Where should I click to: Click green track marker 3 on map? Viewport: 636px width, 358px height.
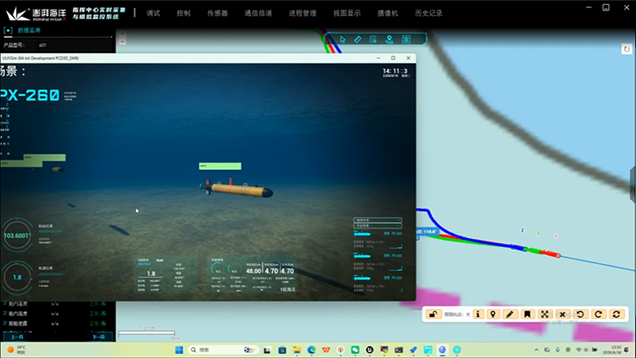[x=538, y=233]
